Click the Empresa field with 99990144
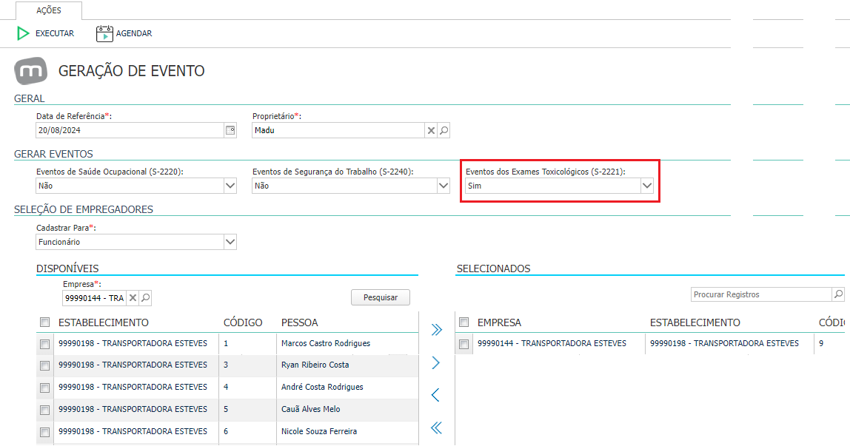The height and width of the screenshot is (446, 850). [94, 297]
